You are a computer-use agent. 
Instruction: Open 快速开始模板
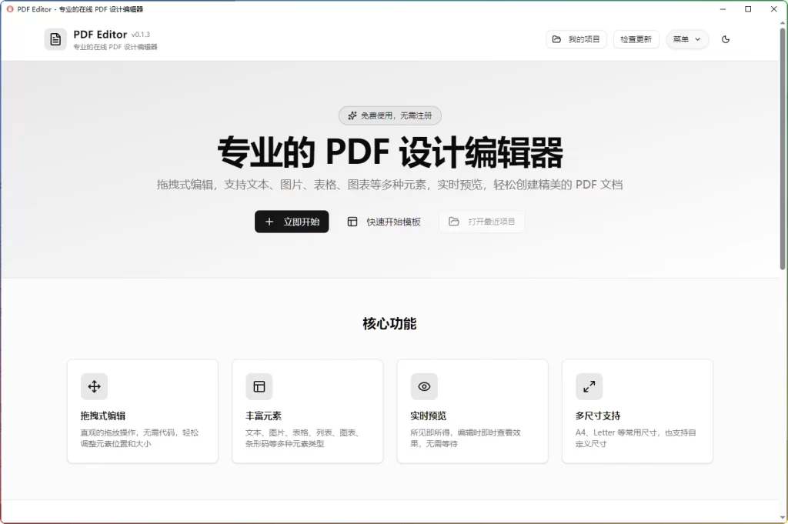click(384, 222)
